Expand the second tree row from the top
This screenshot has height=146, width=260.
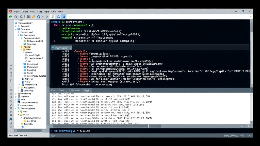click(16, 26)
